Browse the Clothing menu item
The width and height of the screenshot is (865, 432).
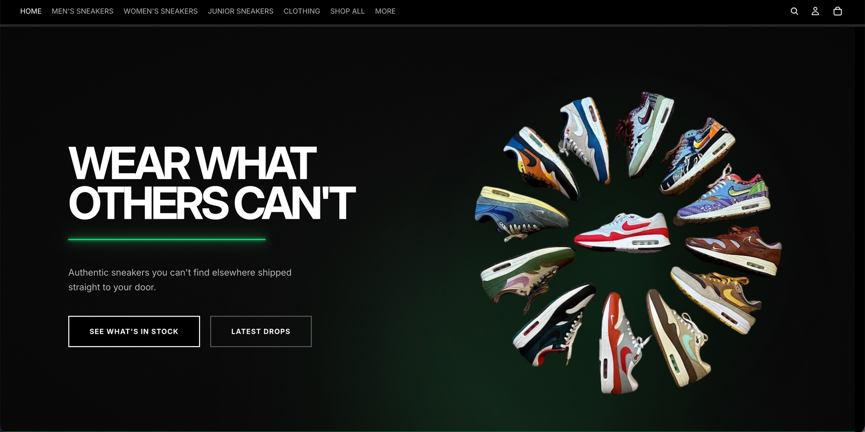pyautogui.click(x=302, y=11)
